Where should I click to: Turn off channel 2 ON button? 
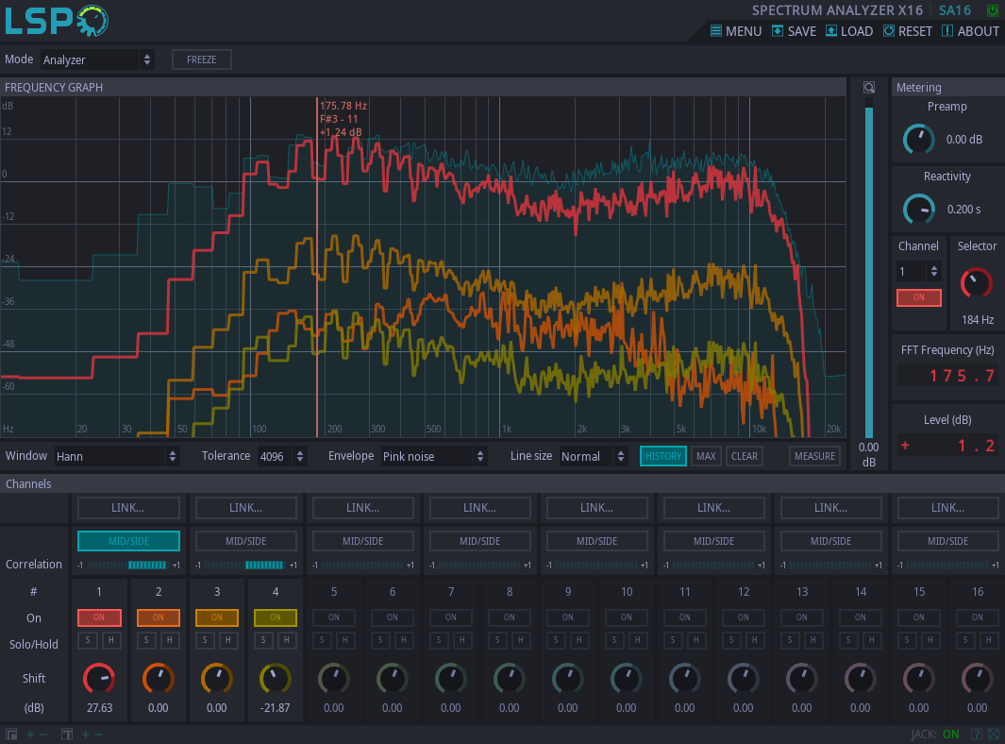click(x=159, y=617)
